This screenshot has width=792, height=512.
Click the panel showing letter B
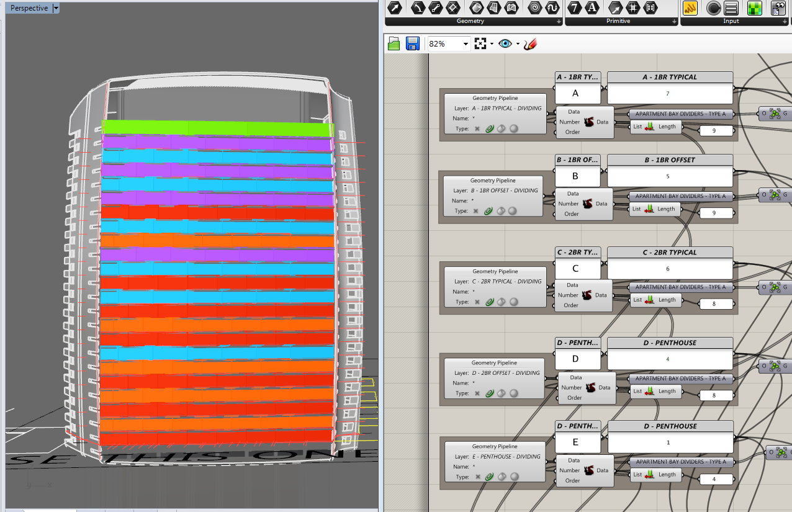(x=577, y=176)
